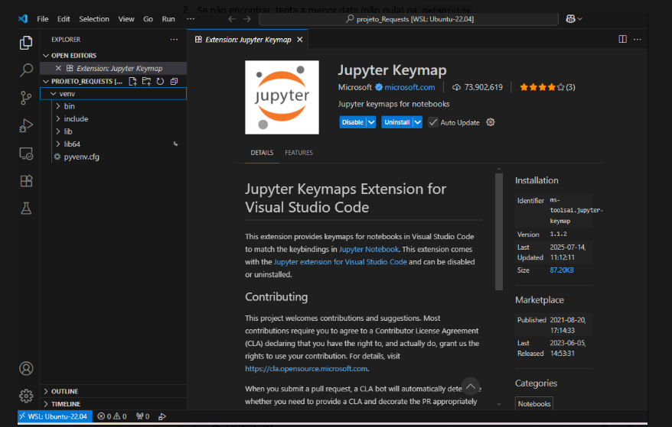Open the Selection menu
Screen dimensions: 672x427
click(94, 19)
